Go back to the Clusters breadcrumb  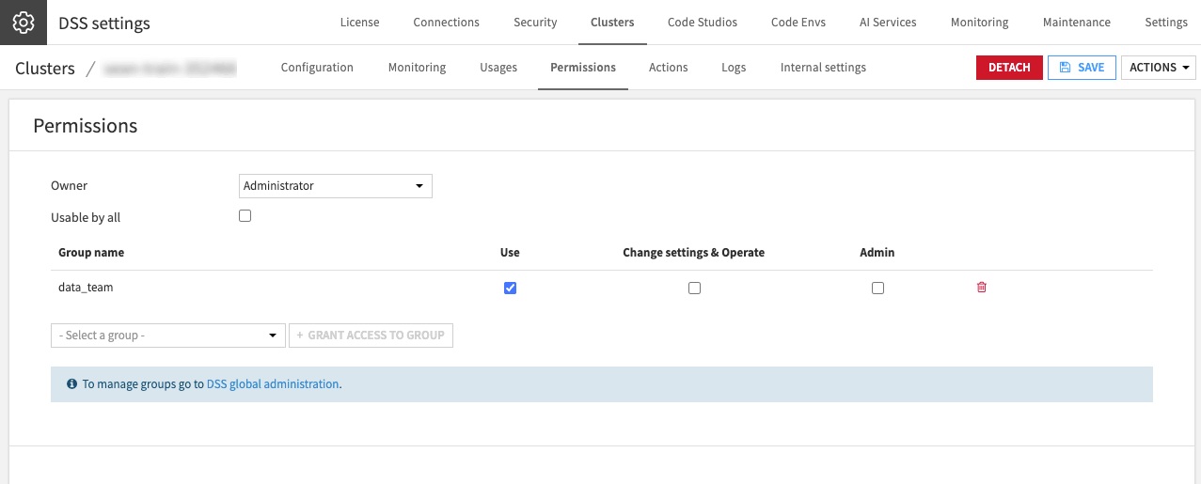pos(45,69)
